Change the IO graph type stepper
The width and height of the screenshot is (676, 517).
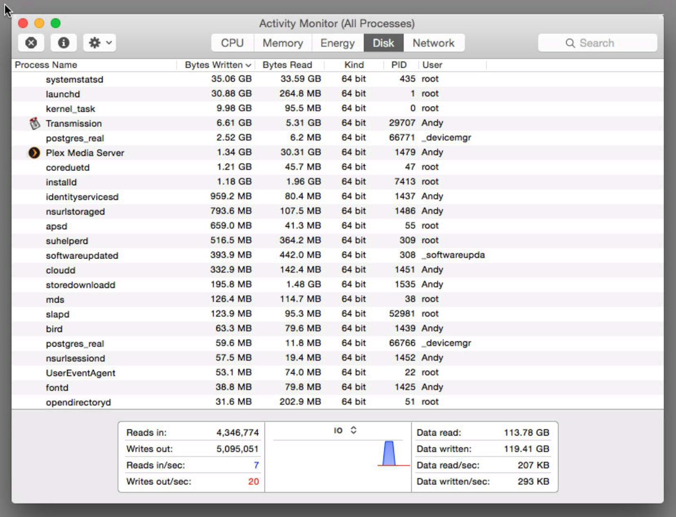[354, 430]
